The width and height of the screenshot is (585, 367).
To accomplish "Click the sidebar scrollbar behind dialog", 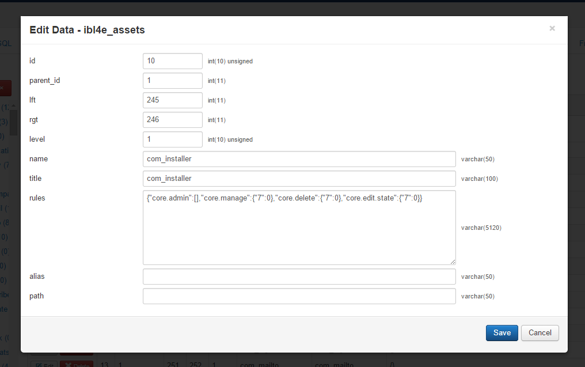I will [x=13, y=119].
